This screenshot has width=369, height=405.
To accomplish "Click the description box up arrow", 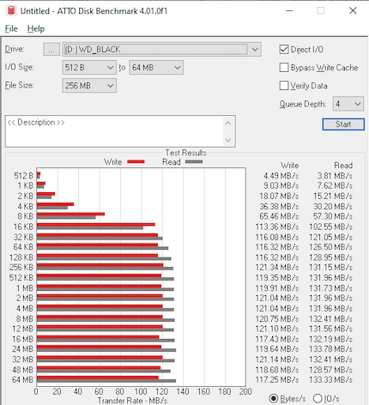I will point(228,124).
